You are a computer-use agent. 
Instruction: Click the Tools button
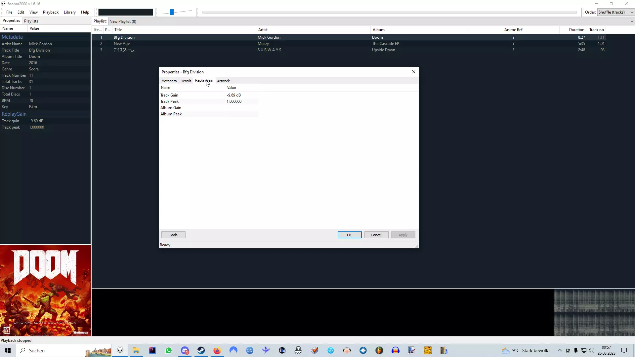(x=173, y=235)
